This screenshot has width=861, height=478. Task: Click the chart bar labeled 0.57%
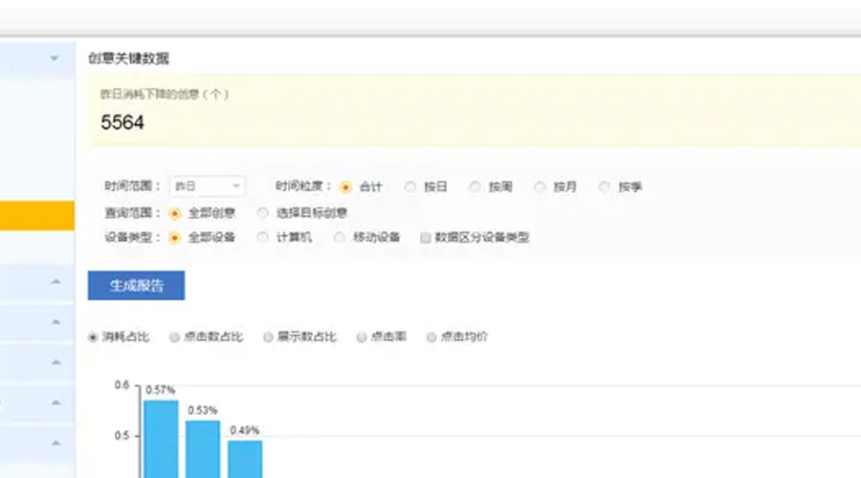[161, 438]
